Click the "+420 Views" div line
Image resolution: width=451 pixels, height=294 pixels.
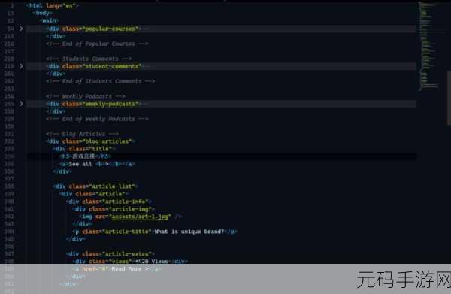[130, 261]
